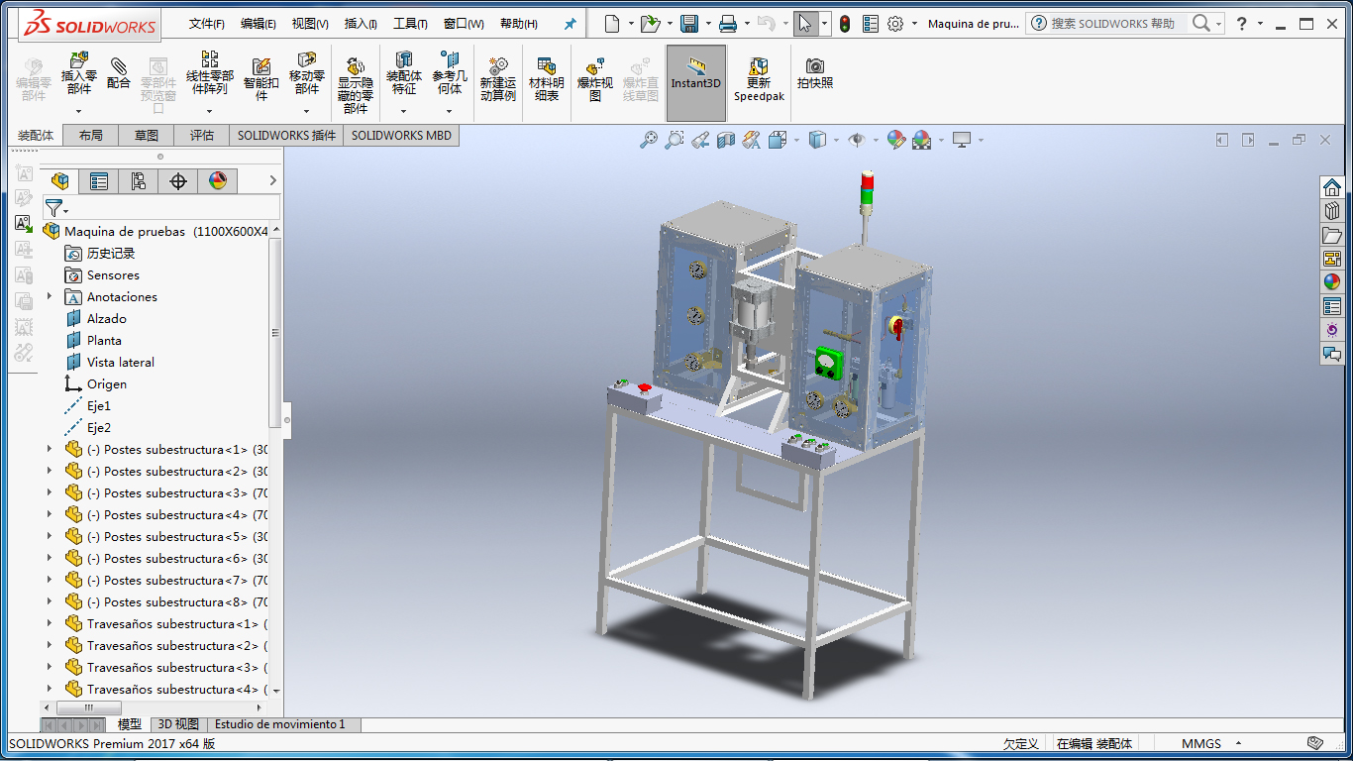
Task: Open dropdown arrow under 插入零部件
Action: coord(79,109)
